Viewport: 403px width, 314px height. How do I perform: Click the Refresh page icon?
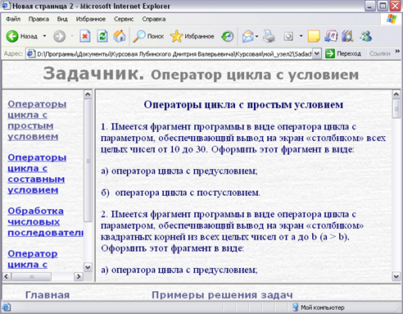(102, 36)
